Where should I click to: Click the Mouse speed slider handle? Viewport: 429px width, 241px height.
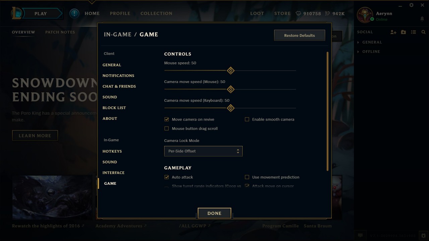coord(231,71)
